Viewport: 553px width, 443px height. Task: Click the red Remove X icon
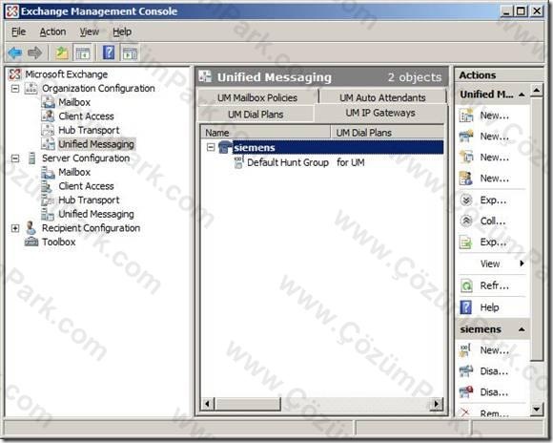point(465,411)
